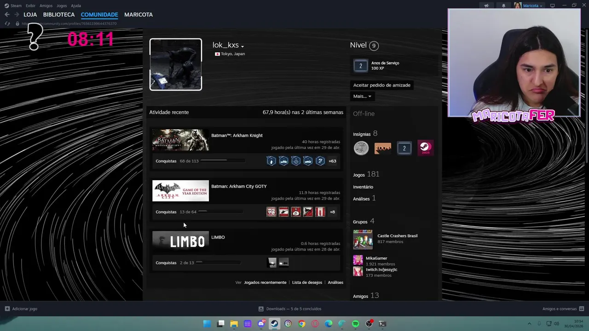Open File Explorer from the taskbar
Screen dimensions: 589x331
[x=234, y=324]
